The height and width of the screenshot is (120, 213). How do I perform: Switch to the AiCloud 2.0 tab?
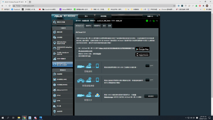pyautogui.click(x=80, y=26)
